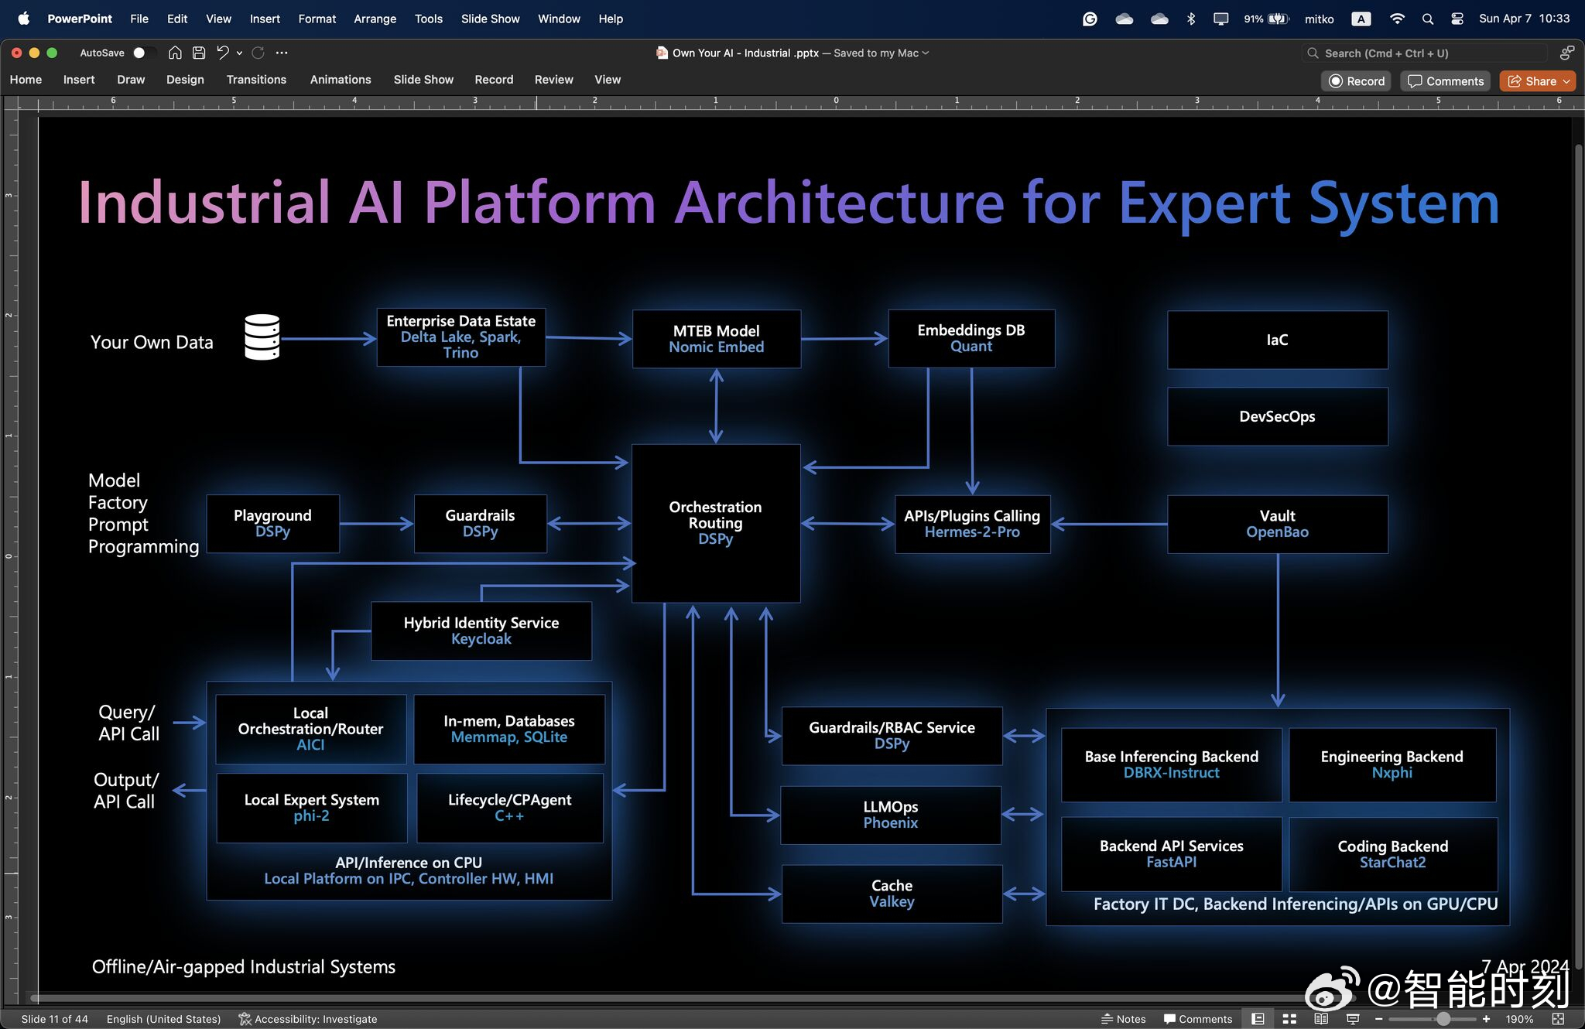This screenshot has width=1585, height=1029.
Task: Open the Draw ribbon tab
Action: tap(131, 79)
